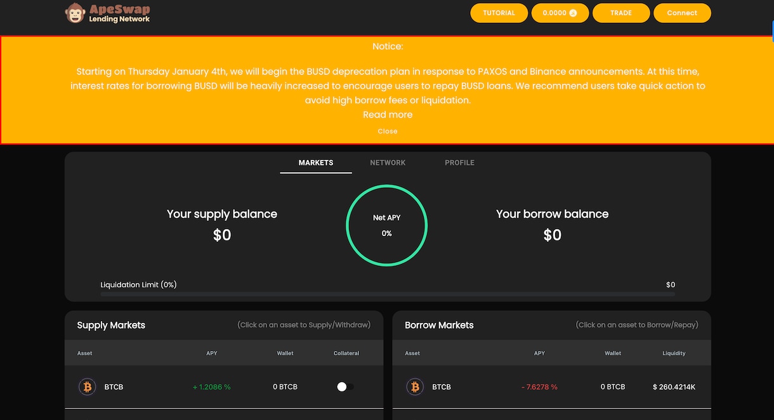The width and height of the screenshot is (774, 420).
Task: Switch to the NETWORK tab
Action: pyautogui.click(x=388, y=163)
